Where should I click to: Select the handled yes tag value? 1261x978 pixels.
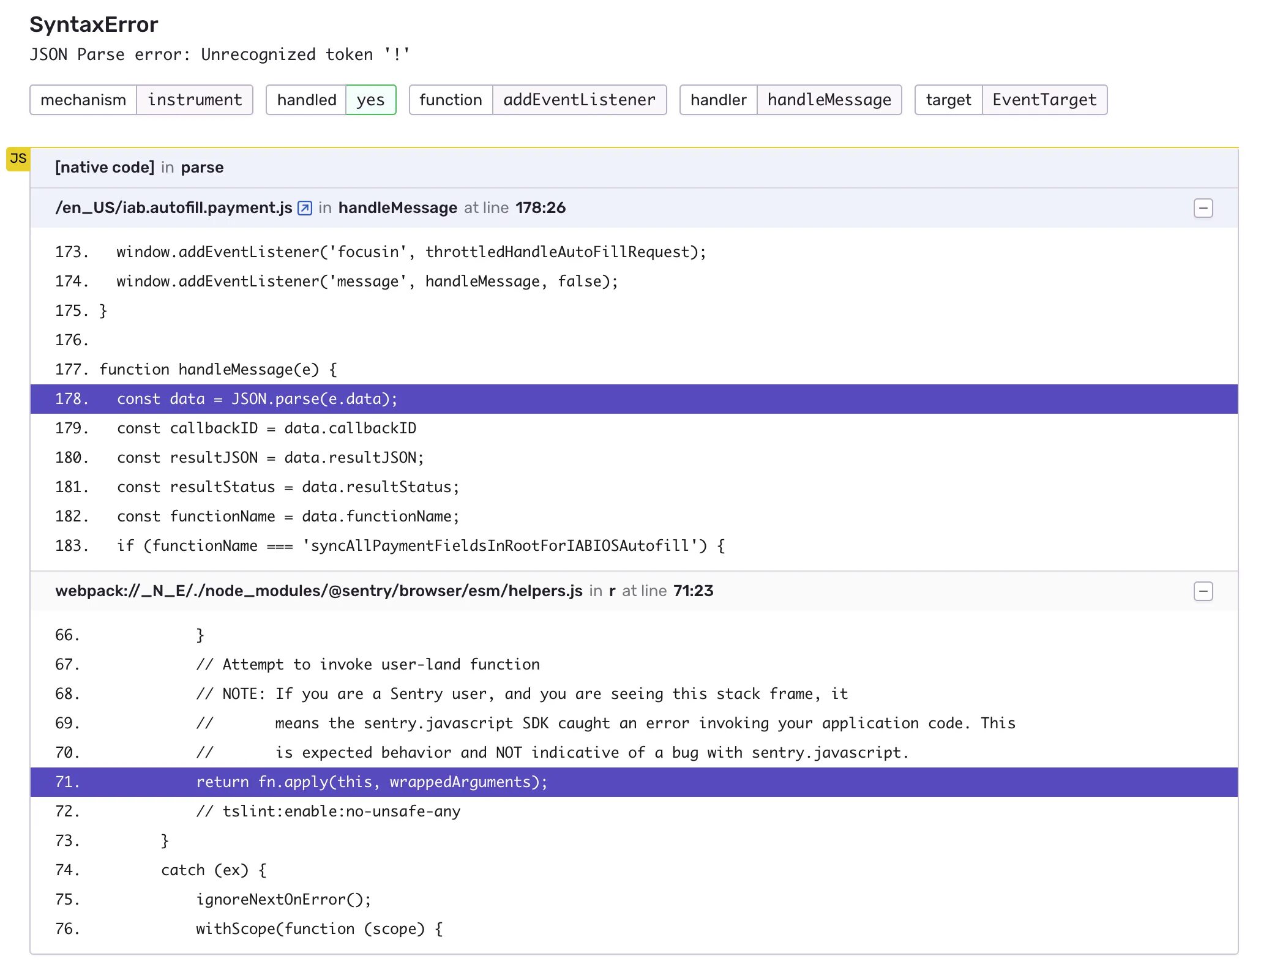370,100
